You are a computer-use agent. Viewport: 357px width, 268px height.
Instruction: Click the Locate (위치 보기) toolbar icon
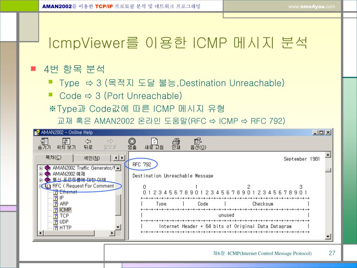click(66, 141)
